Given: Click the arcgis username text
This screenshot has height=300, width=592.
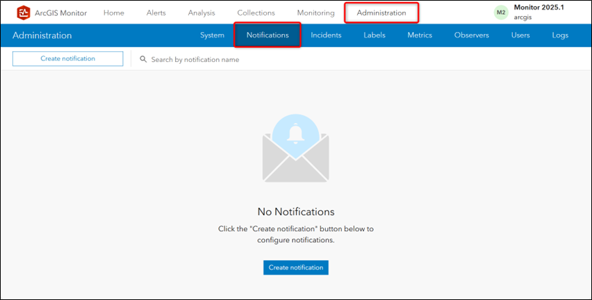Looking at the screenshot, I should click(x=523, y=17).
